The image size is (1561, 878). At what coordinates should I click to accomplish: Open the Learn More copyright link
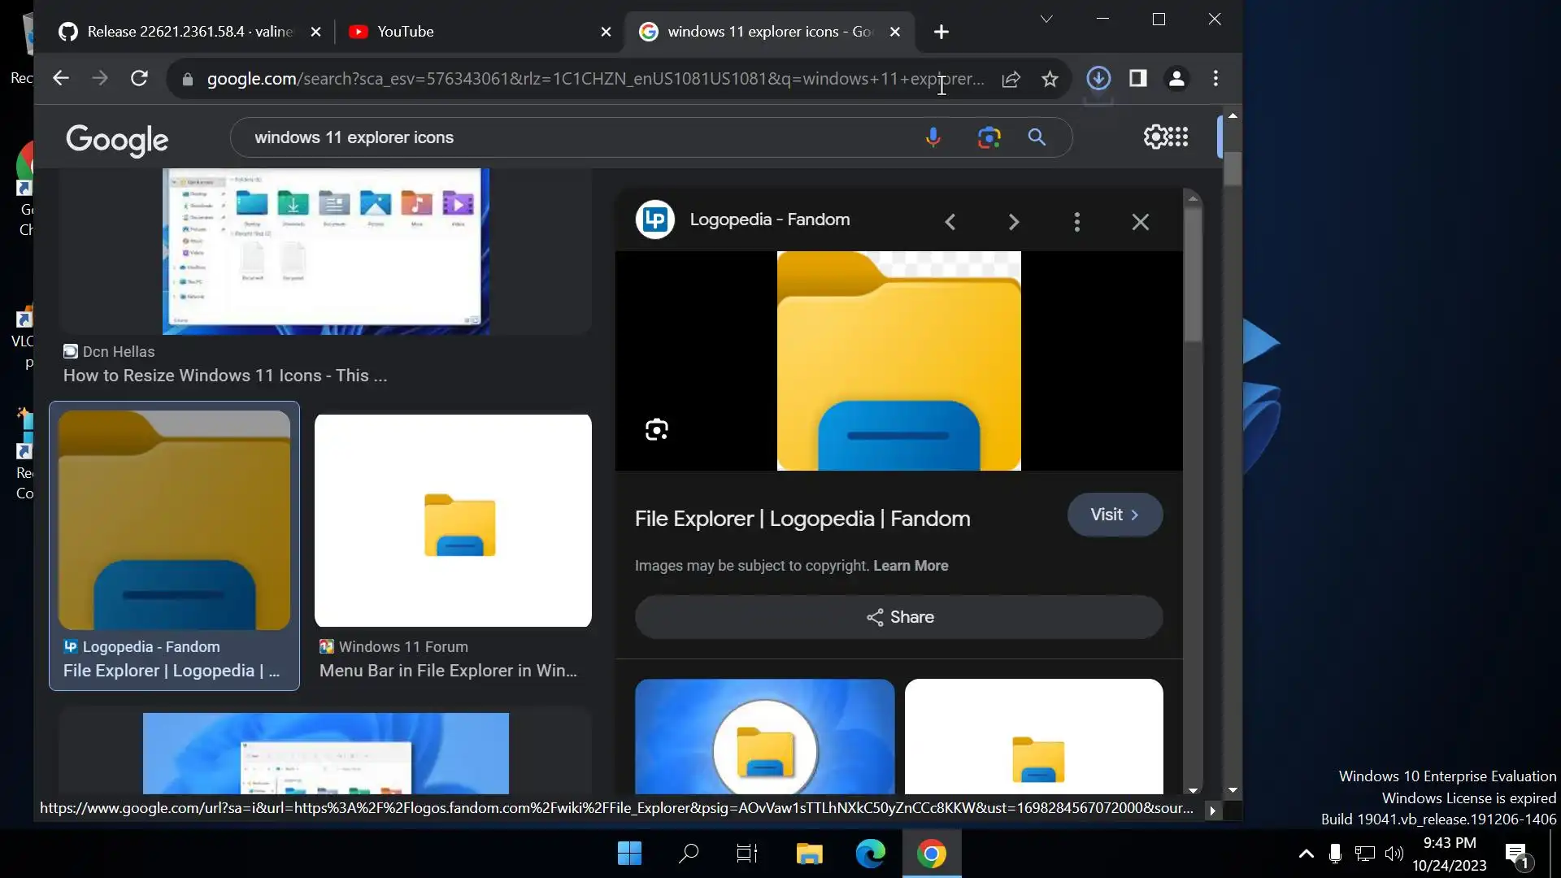[x=910, y=566]
